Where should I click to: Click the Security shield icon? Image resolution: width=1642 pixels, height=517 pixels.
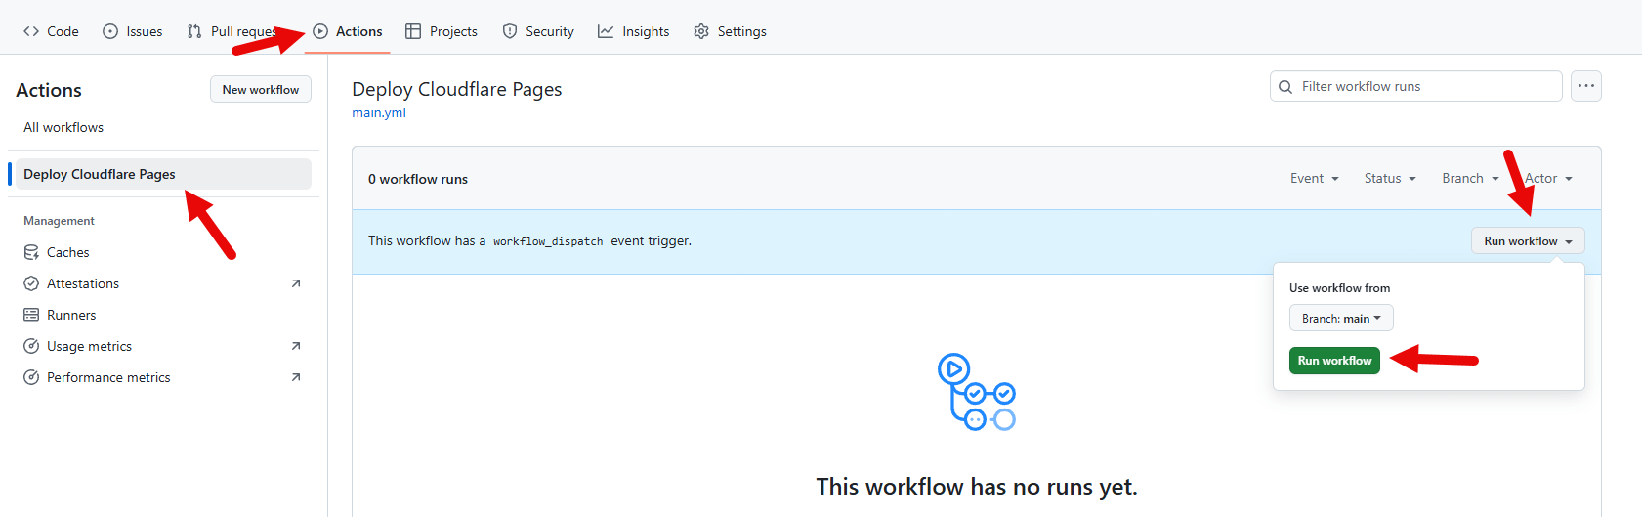click(510, 31)
